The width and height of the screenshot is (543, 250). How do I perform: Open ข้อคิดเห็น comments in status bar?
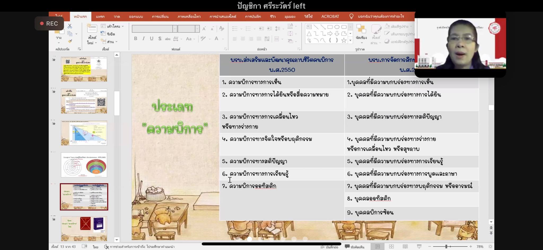point(354,247)
